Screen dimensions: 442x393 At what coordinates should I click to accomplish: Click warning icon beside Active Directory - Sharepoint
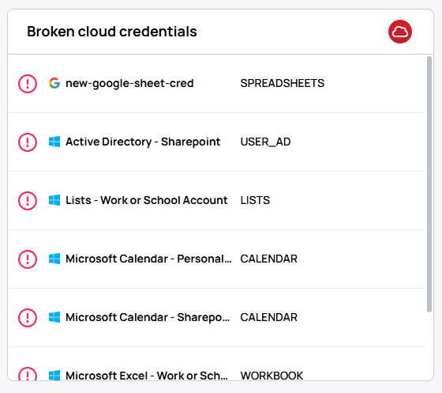28,142
